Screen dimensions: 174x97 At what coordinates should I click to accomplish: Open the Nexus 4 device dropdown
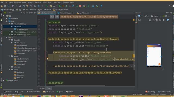tap(156, 16)
